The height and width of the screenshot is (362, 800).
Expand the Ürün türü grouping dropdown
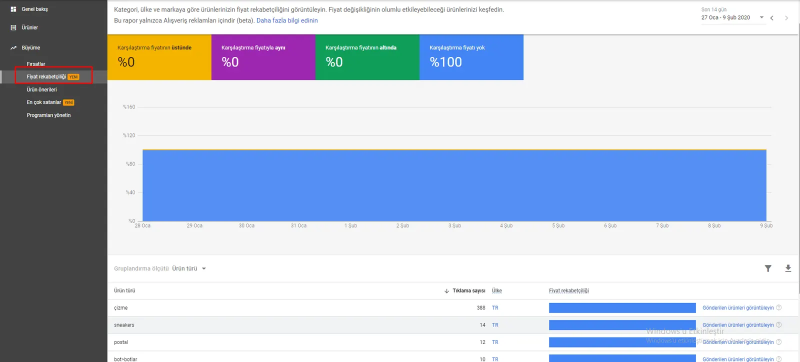coord(189,268)
